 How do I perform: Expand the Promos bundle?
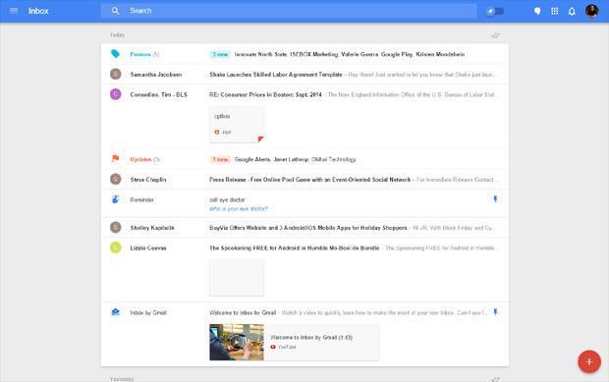coord(304,54)
